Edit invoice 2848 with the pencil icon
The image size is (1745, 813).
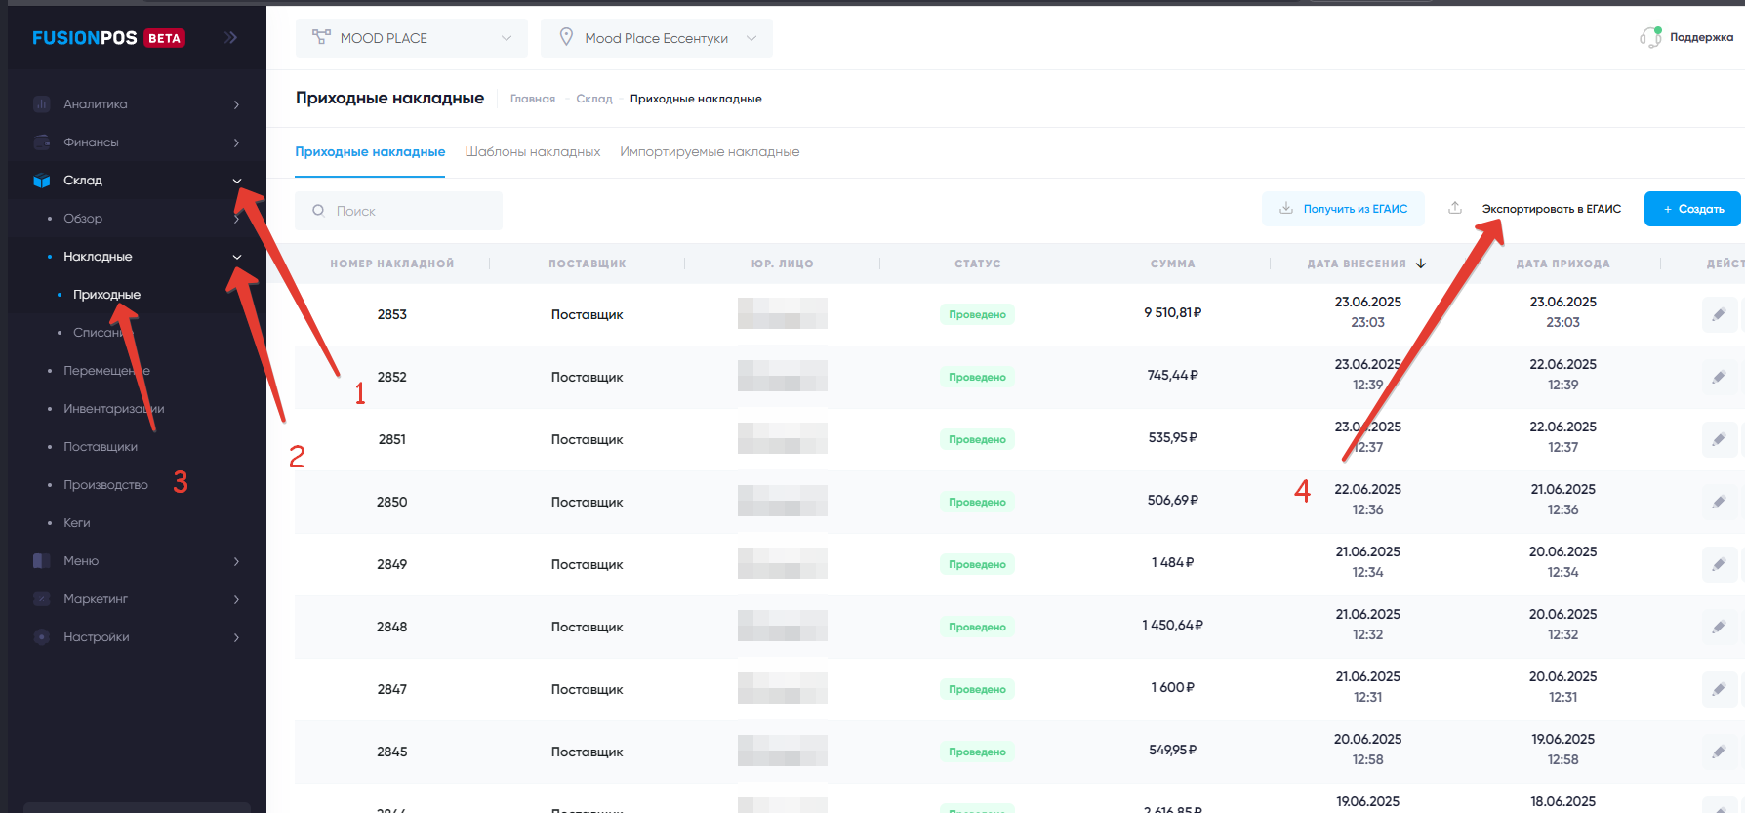1719,627
